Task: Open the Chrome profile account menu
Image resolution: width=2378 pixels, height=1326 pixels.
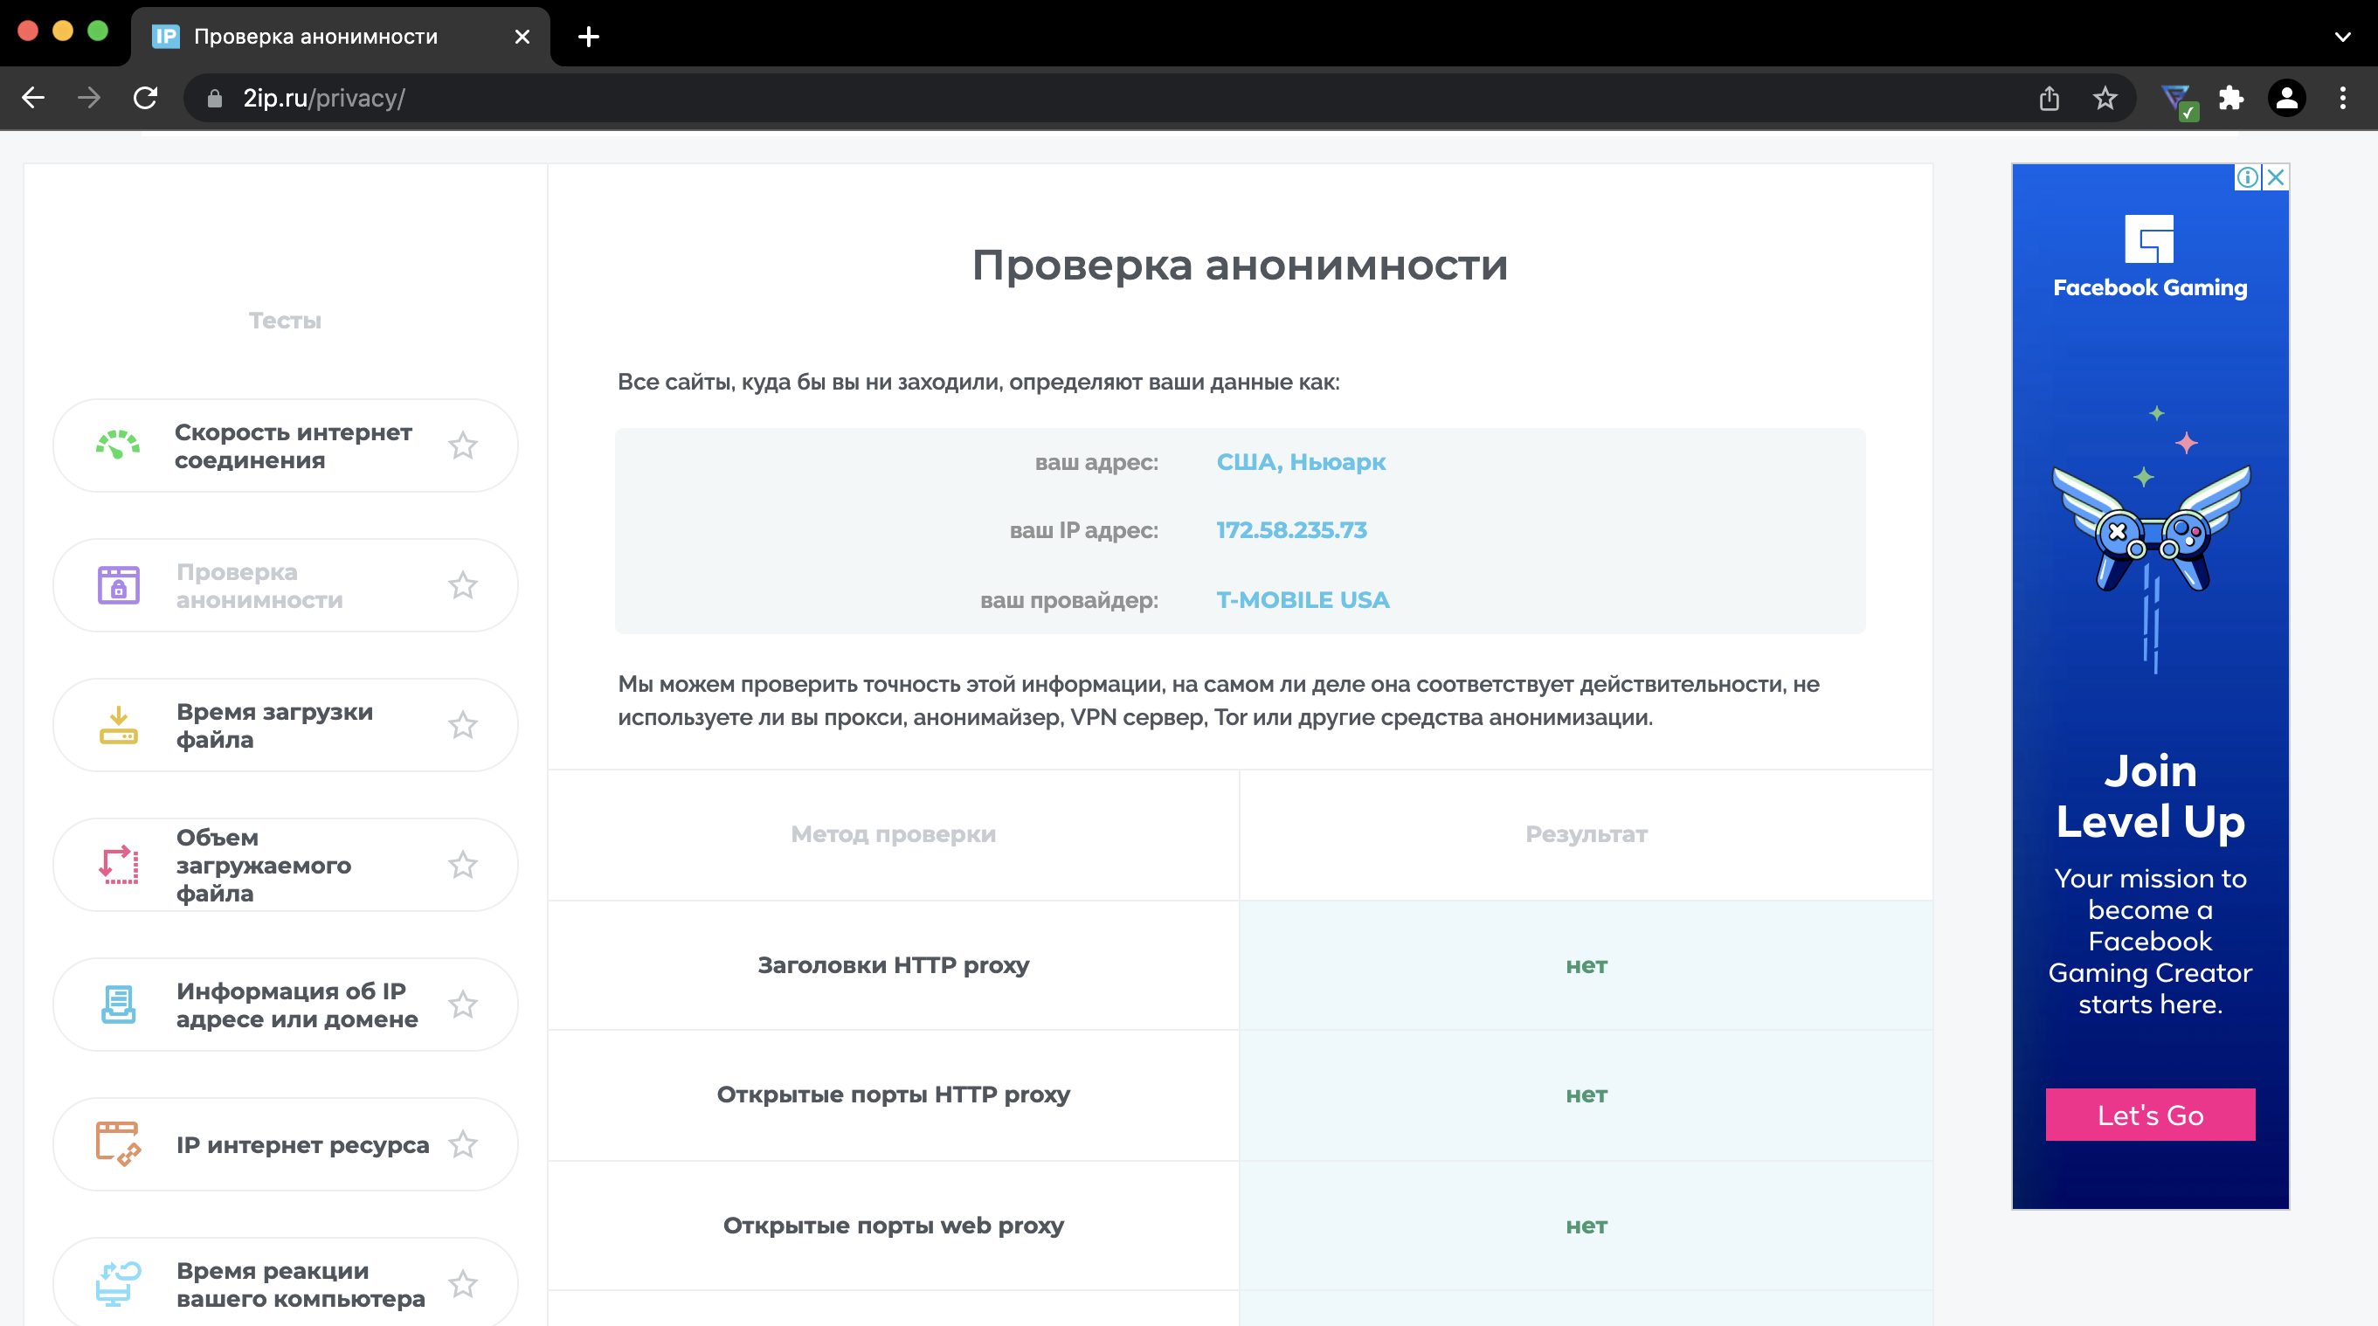Action: (x=2286, y=98)
